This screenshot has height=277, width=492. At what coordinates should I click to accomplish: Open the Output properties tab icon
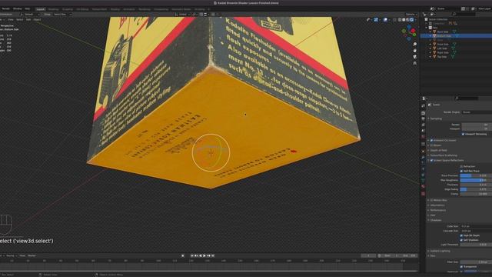point(423,119)
